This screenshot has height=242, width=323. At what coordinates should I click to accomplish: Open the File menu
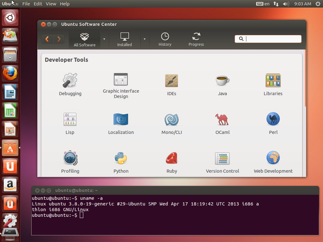coord(26,4)
